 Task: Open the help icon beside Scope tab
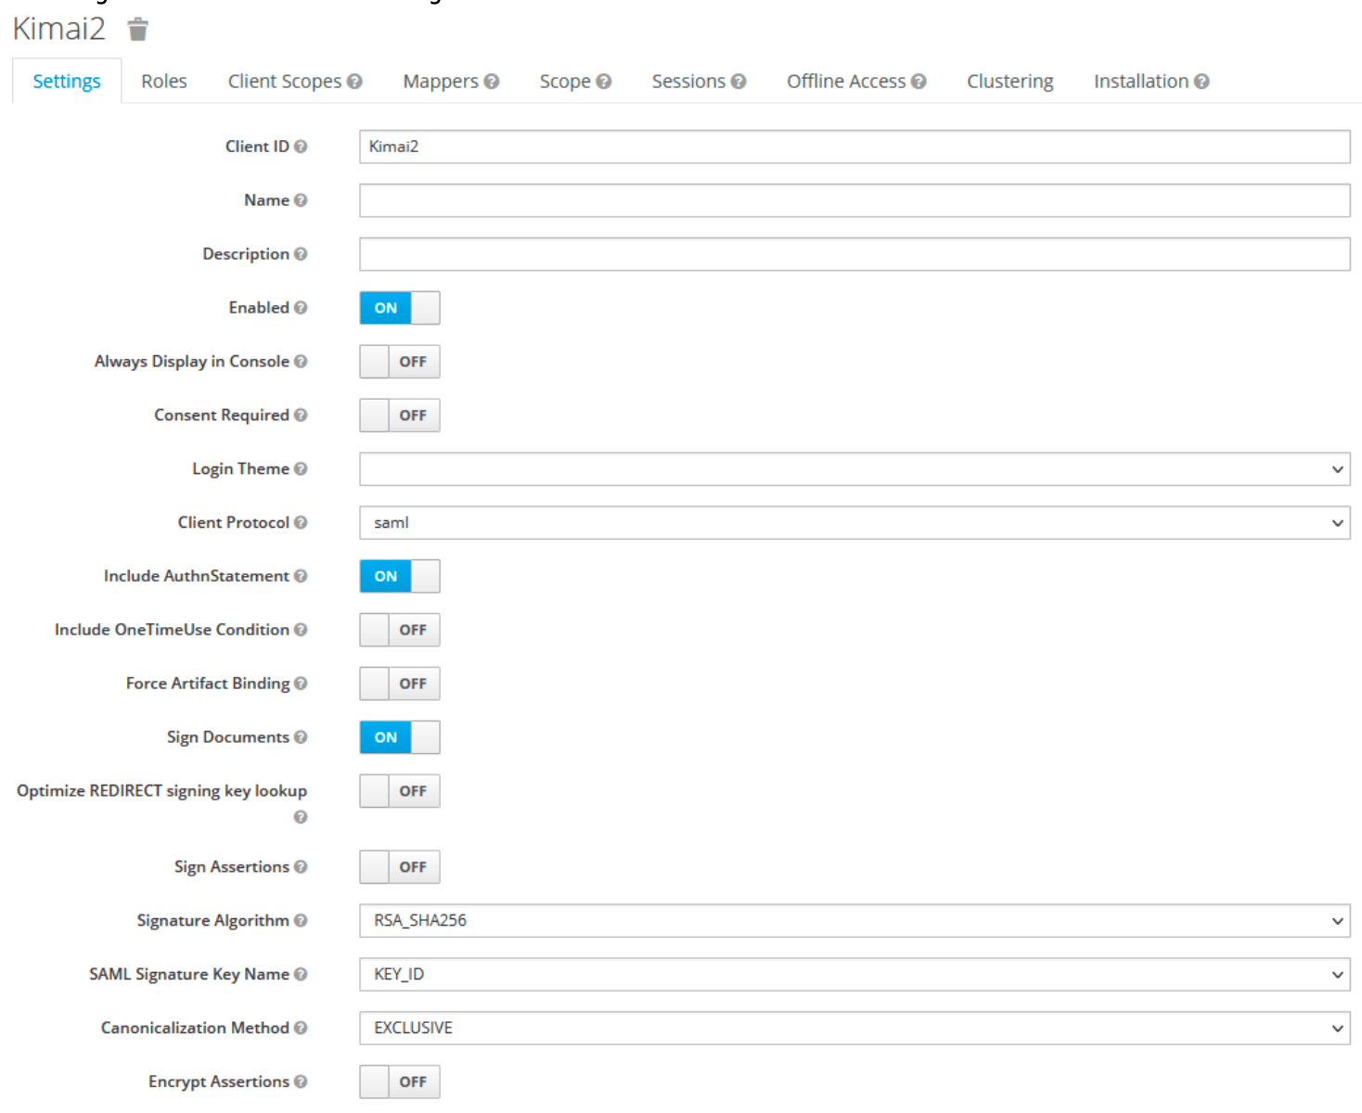coord(604,82)
